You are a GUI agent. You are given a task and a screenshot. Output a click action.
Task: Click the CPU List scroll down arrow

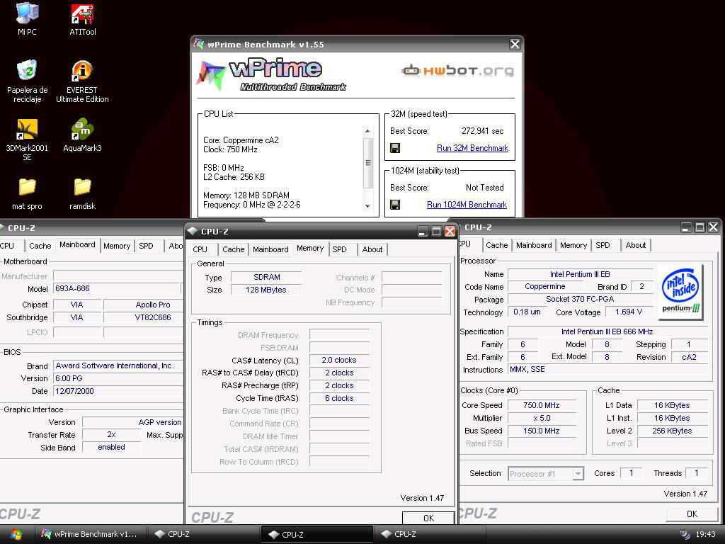(x=367, y=206)
